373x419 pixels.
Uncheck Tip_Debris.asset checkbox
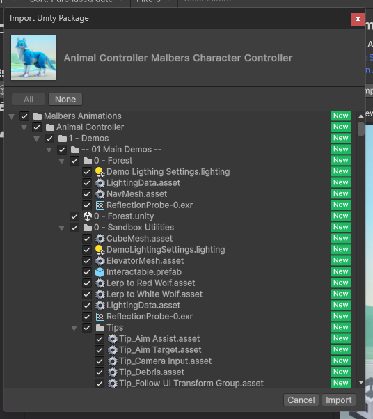click(100, 372)
